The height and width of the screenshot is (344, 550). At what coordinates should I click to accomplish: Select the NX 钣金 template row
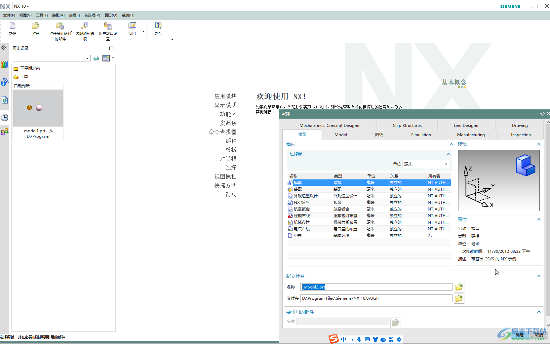(369, 203)
